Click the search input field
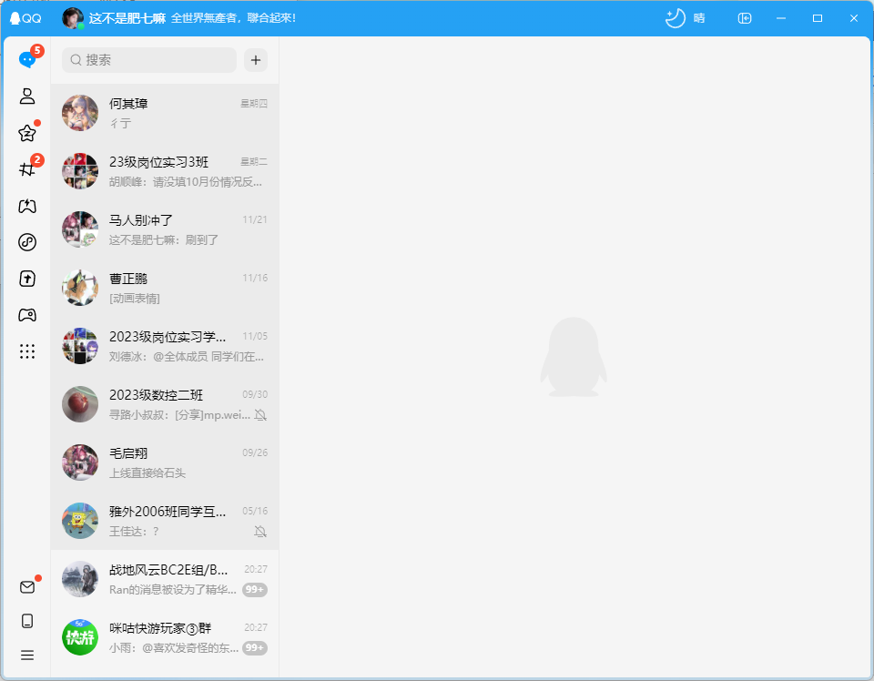874x681 pixels. click(x=149, y=60)
